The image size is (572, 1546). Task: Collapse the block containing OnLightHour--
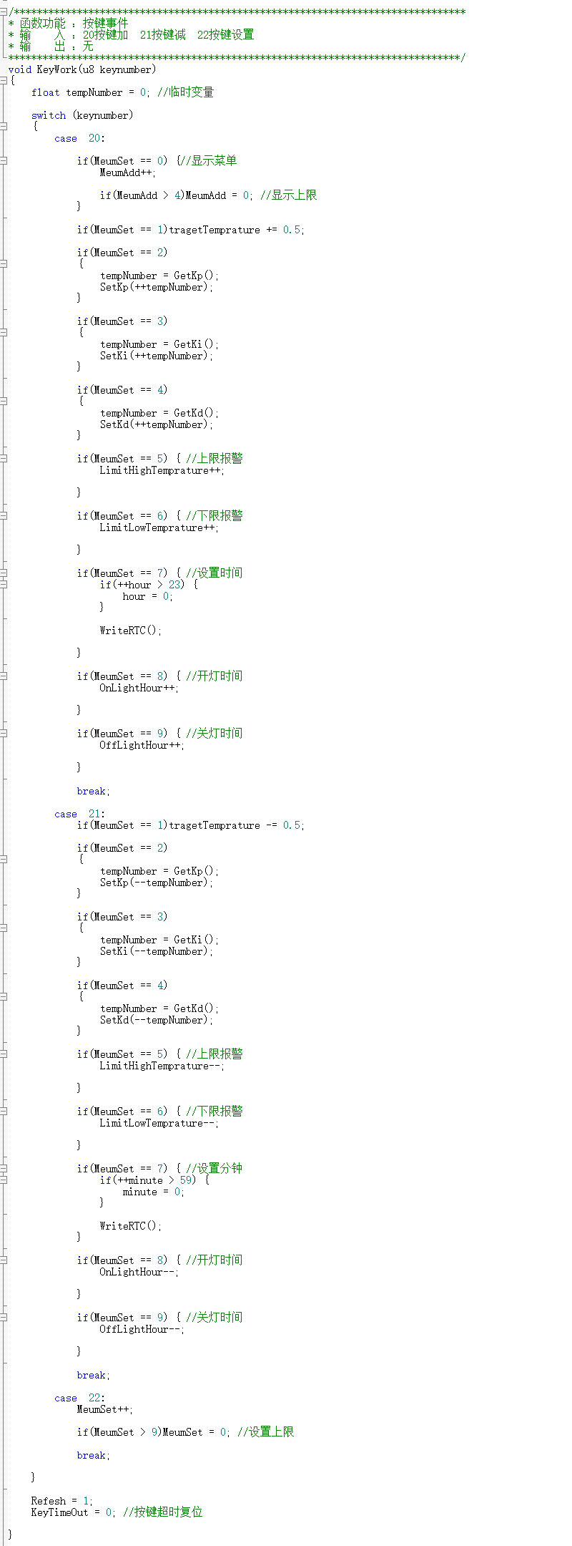click(x=4, y=1260)
